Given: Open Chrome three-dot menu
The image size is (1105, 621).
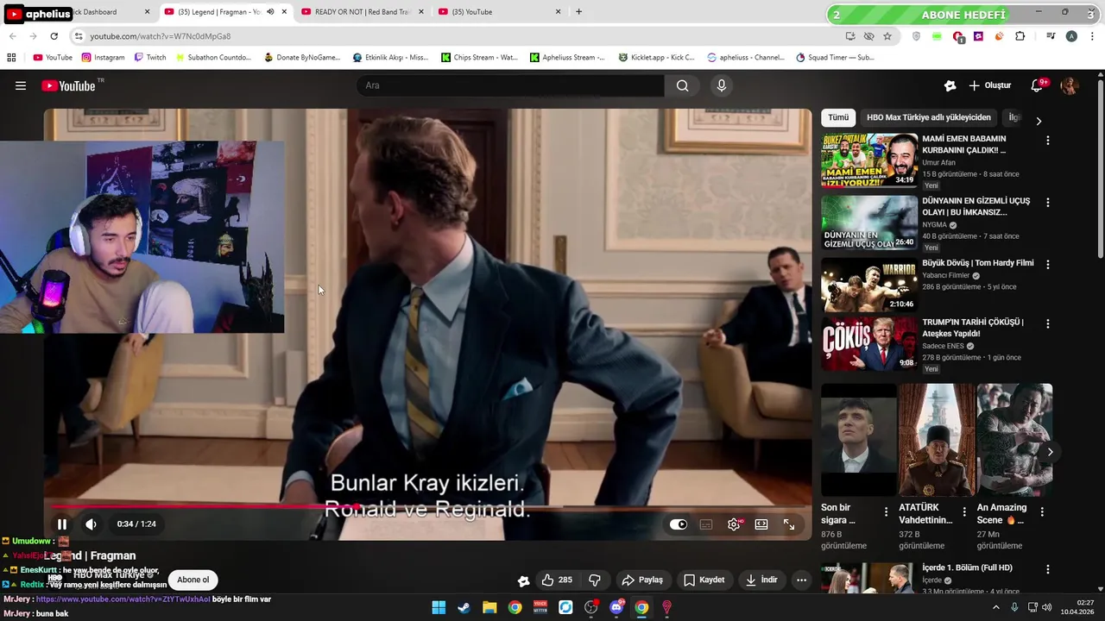Looking at the screenshot, I should coord(1092,36).
